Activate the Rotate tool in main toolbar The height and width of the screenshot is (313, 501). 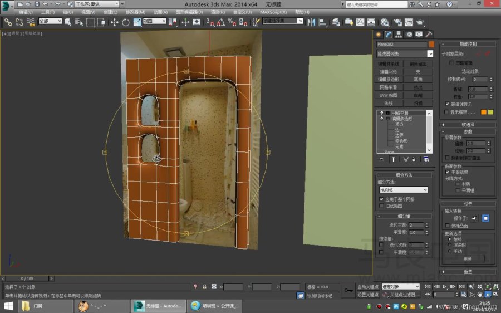coord(125,22)
